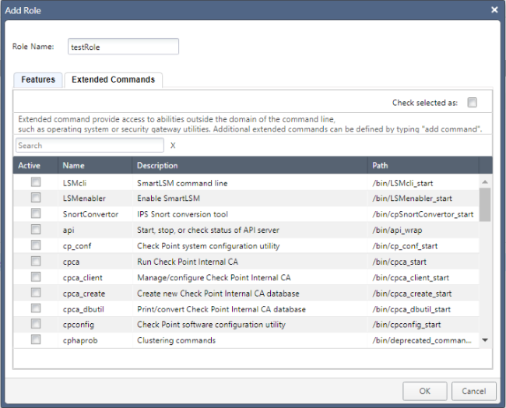Click the vertical scrollbar thumb
The width and height of the screenshot is (506, 408).
pyautogui.click(x=485, y=205)
